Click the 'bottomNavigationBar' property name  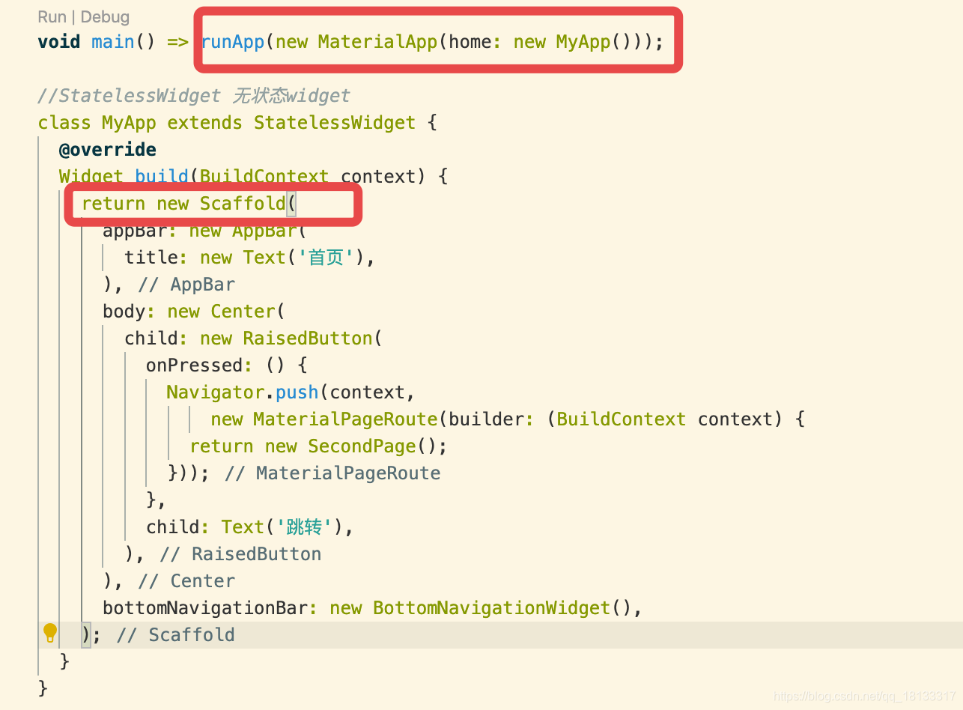click(x=205, y=607)
